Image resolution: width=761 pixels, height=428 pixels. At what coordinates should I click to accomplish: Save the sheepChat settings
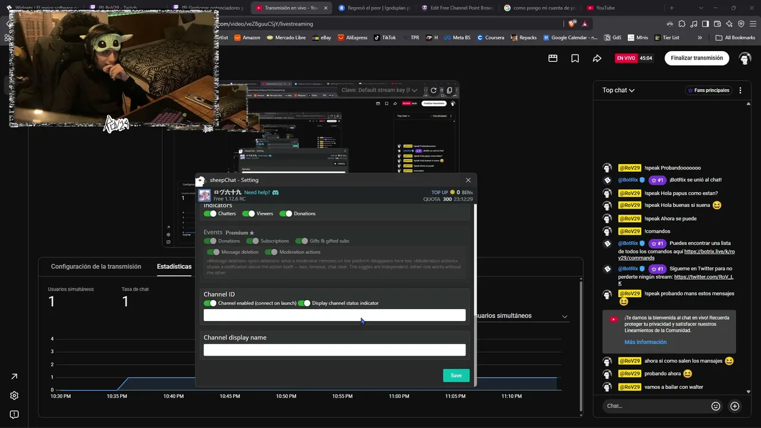click(x=456, y=375)
